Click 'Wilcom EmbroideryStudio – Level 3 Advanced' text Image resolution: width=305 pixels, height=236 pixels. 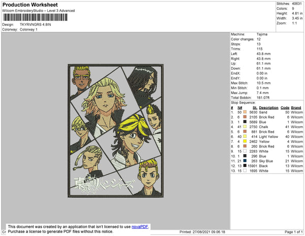(39, 11)
